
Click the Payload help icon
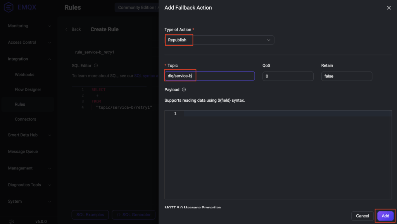(x=184, y=90)
